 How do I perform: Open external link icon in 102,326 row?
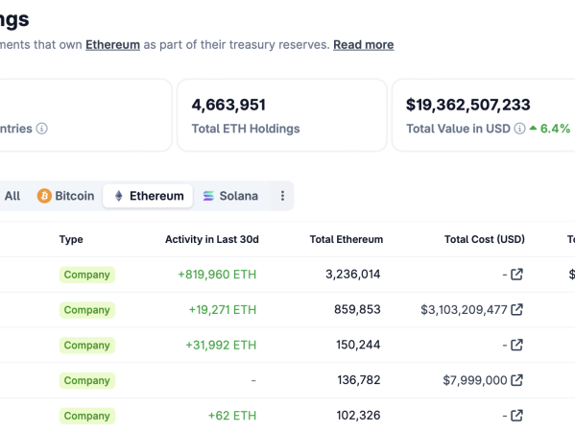[516, 416]
